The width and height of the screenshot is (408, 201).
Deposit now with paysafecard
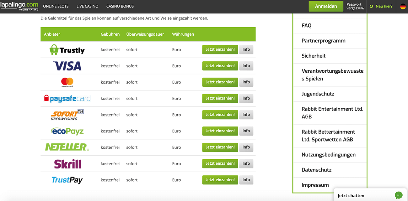tap(220, 98)
